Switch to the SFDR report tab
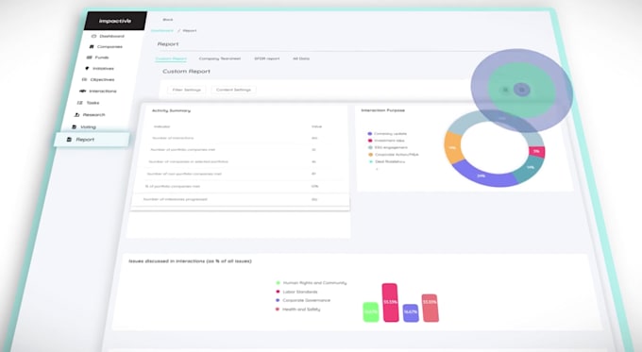This screenshot has width=642, height=352. (x=267, y=59)
